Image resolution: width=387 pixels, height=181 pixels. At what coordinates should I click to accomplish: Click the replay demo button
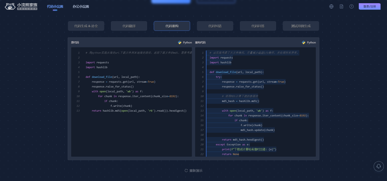point(193,171)
